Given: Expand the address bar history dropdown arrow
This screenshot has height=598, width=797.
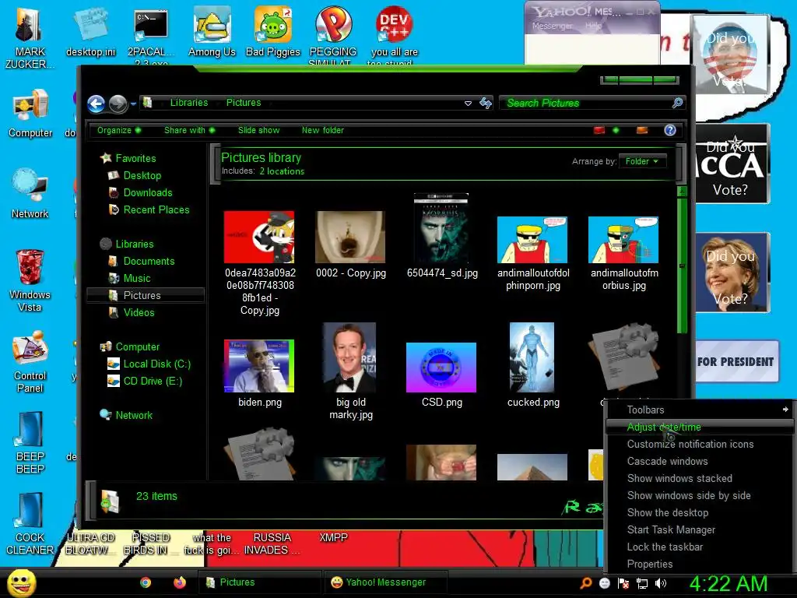Looking at the screenshot, I should 468,104.
